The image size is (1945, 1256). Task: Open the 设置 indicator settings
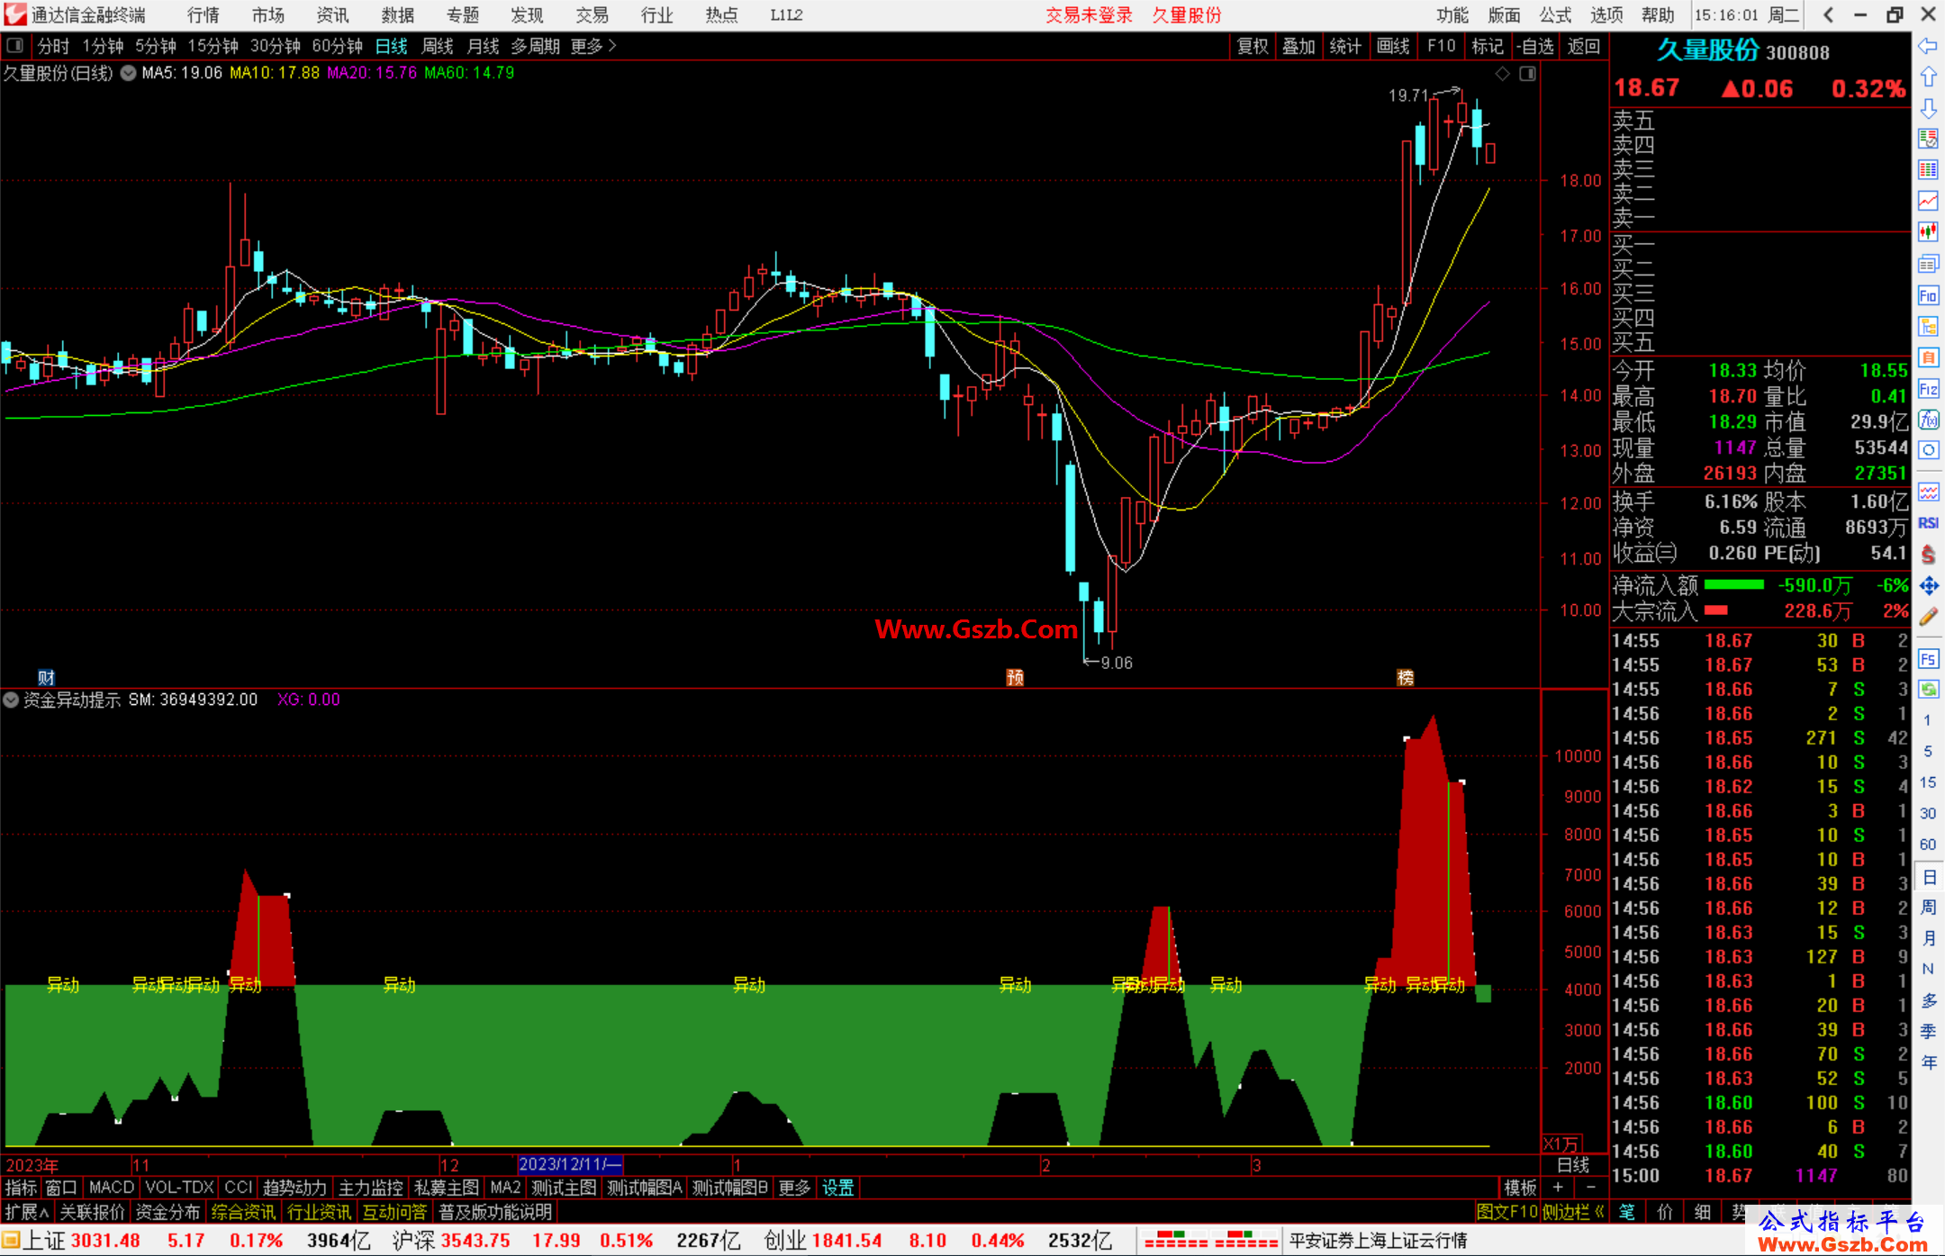[x=837, y=1188]
